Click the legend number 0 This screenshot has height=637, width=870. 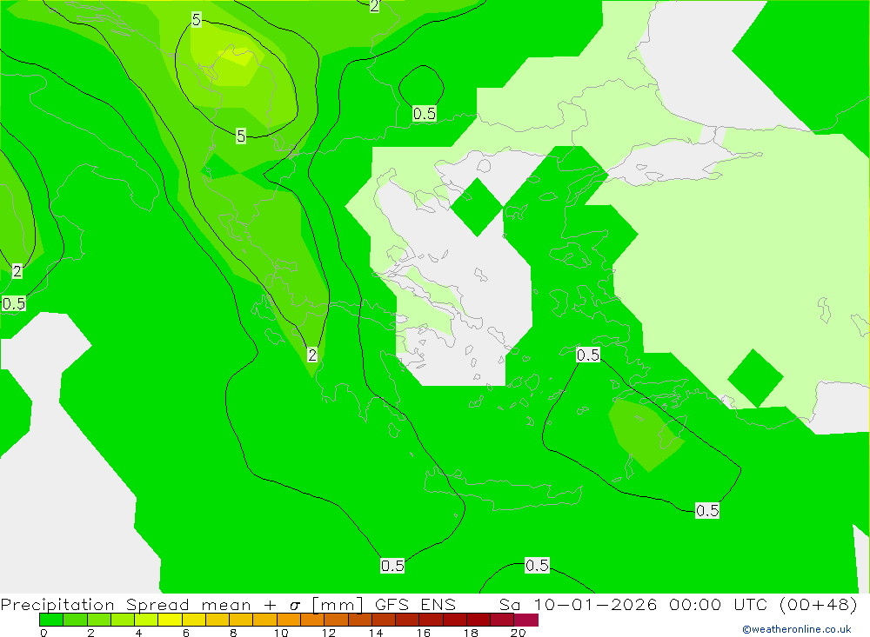point(43,633)
